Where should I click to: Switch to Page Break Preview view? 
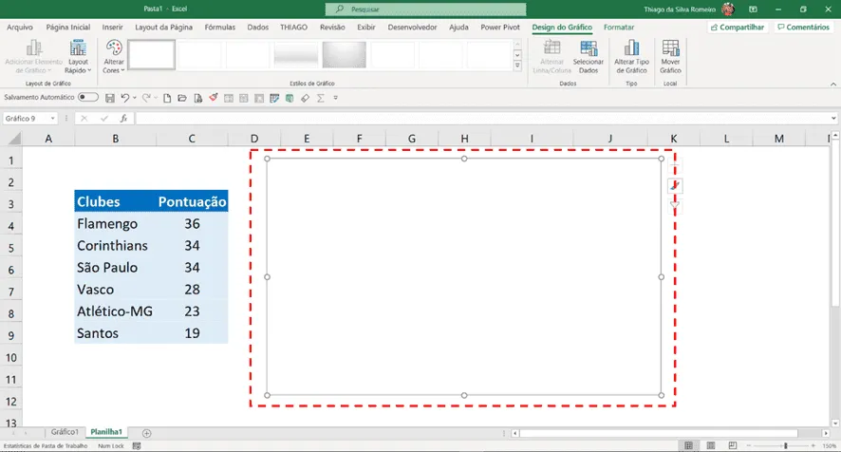pos(733,445)
